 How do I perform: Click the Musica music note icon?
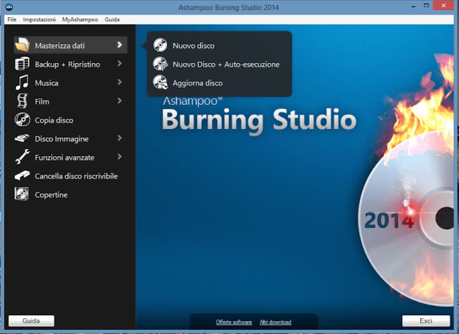[x=22, y=83]
